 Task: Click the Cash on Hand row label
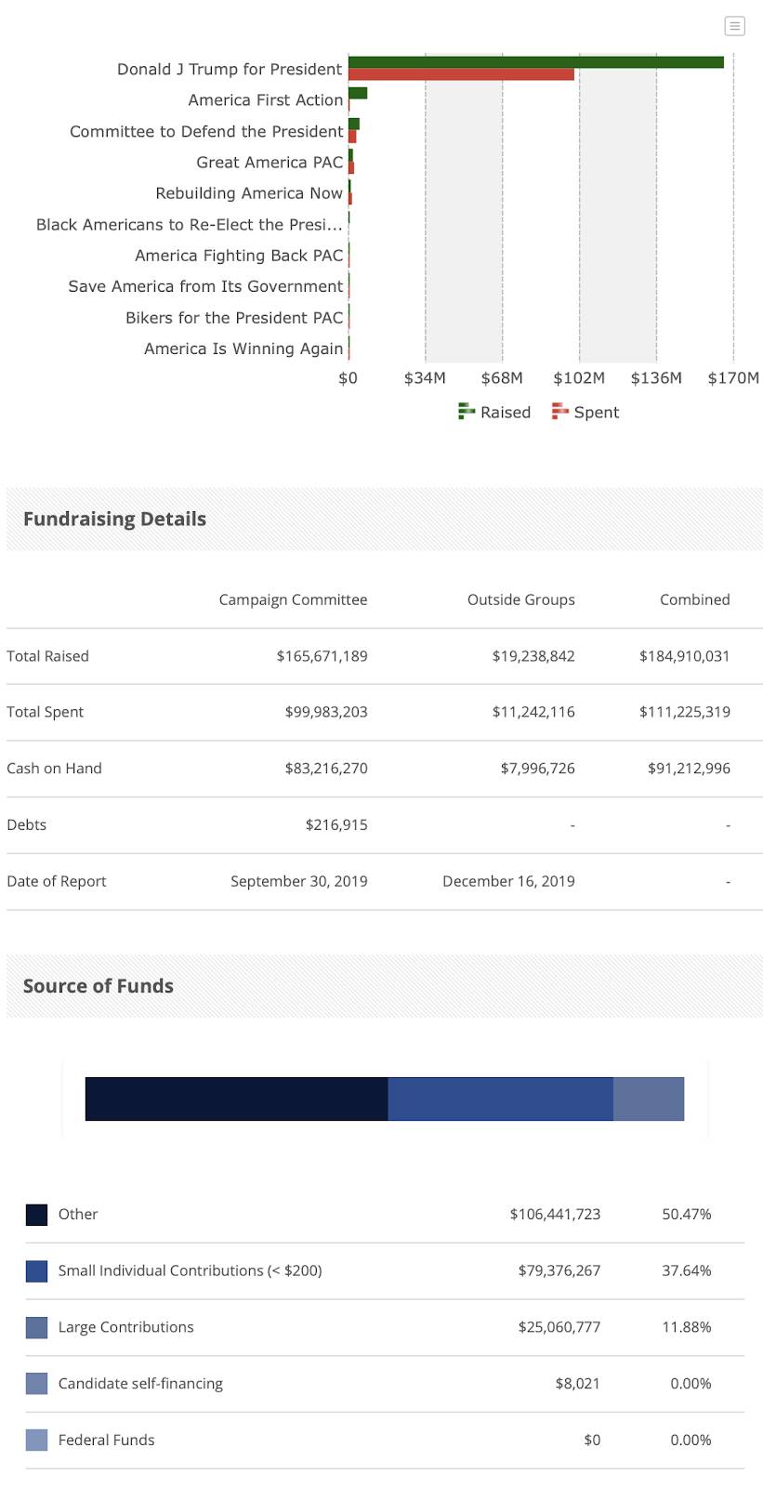pos(54,769)
